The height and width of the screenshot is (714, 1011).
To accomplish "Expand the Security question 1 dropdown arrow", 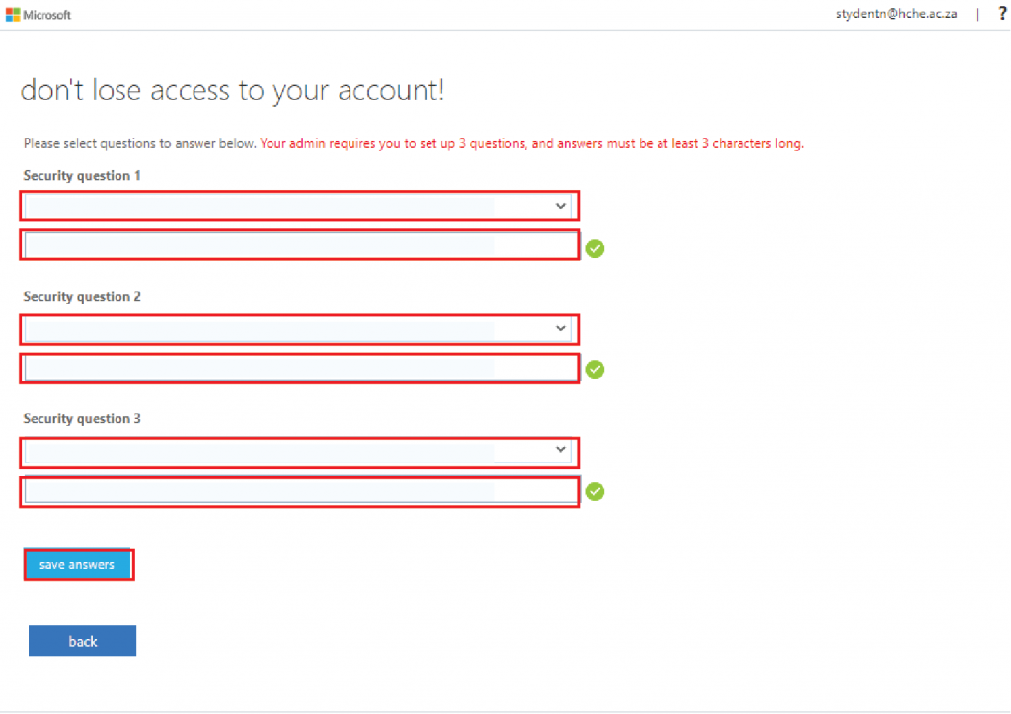I will click(x=561, y=206).
